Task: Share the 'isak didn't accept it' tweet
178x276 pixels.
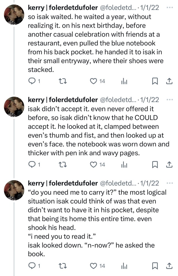Action: pos(170,165)
